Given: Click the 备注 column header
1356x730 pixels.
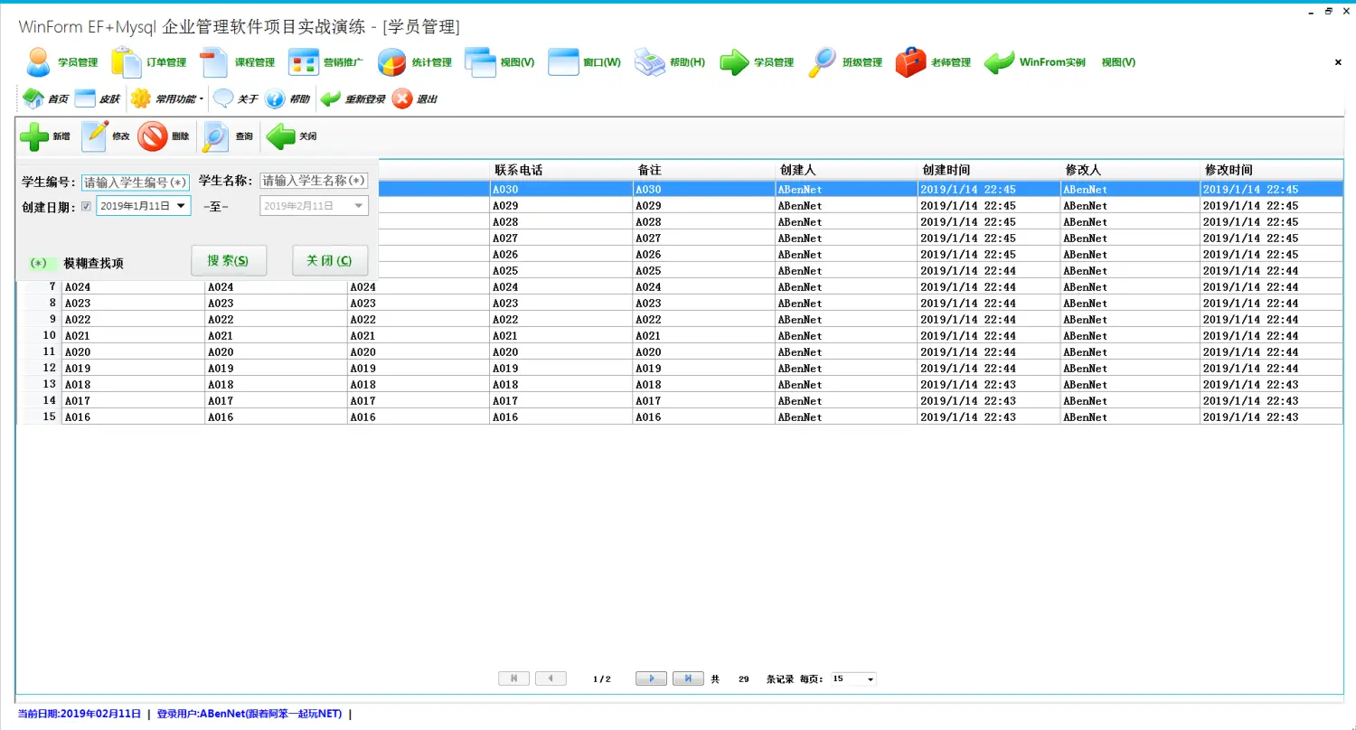Looking at the screenshot, I should [704, 170].
